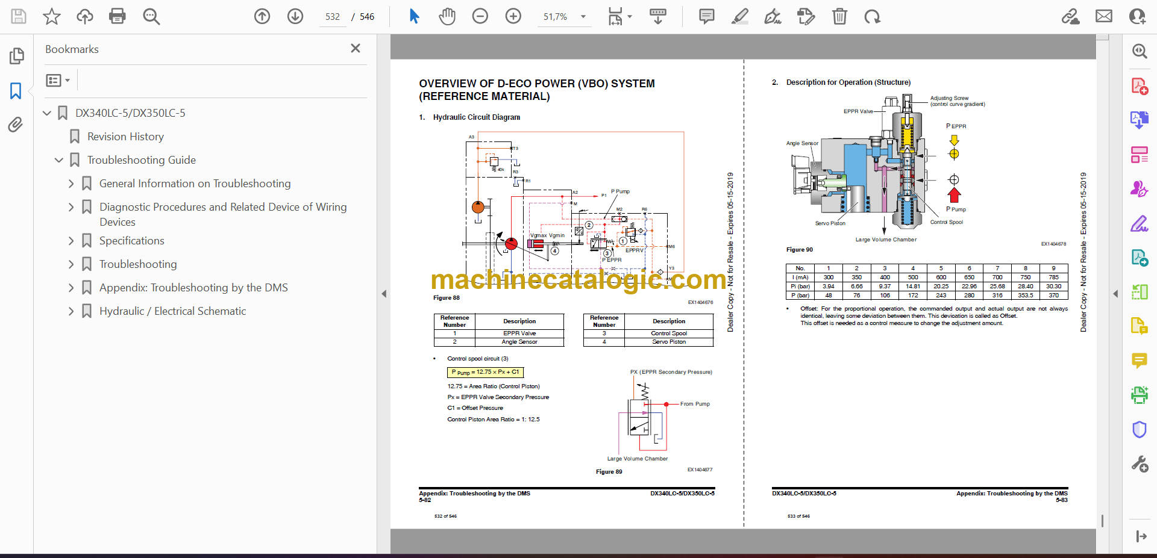This screenshot has width=1157, height=558.
Task: Open the Organize Pages tool
Action: [x=1139, y=155]
